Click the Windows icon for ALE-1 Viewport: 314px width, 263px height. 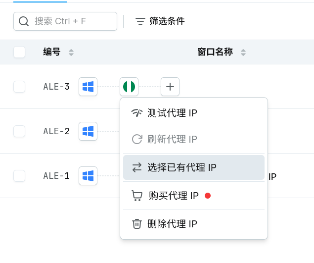click(88, 176)
